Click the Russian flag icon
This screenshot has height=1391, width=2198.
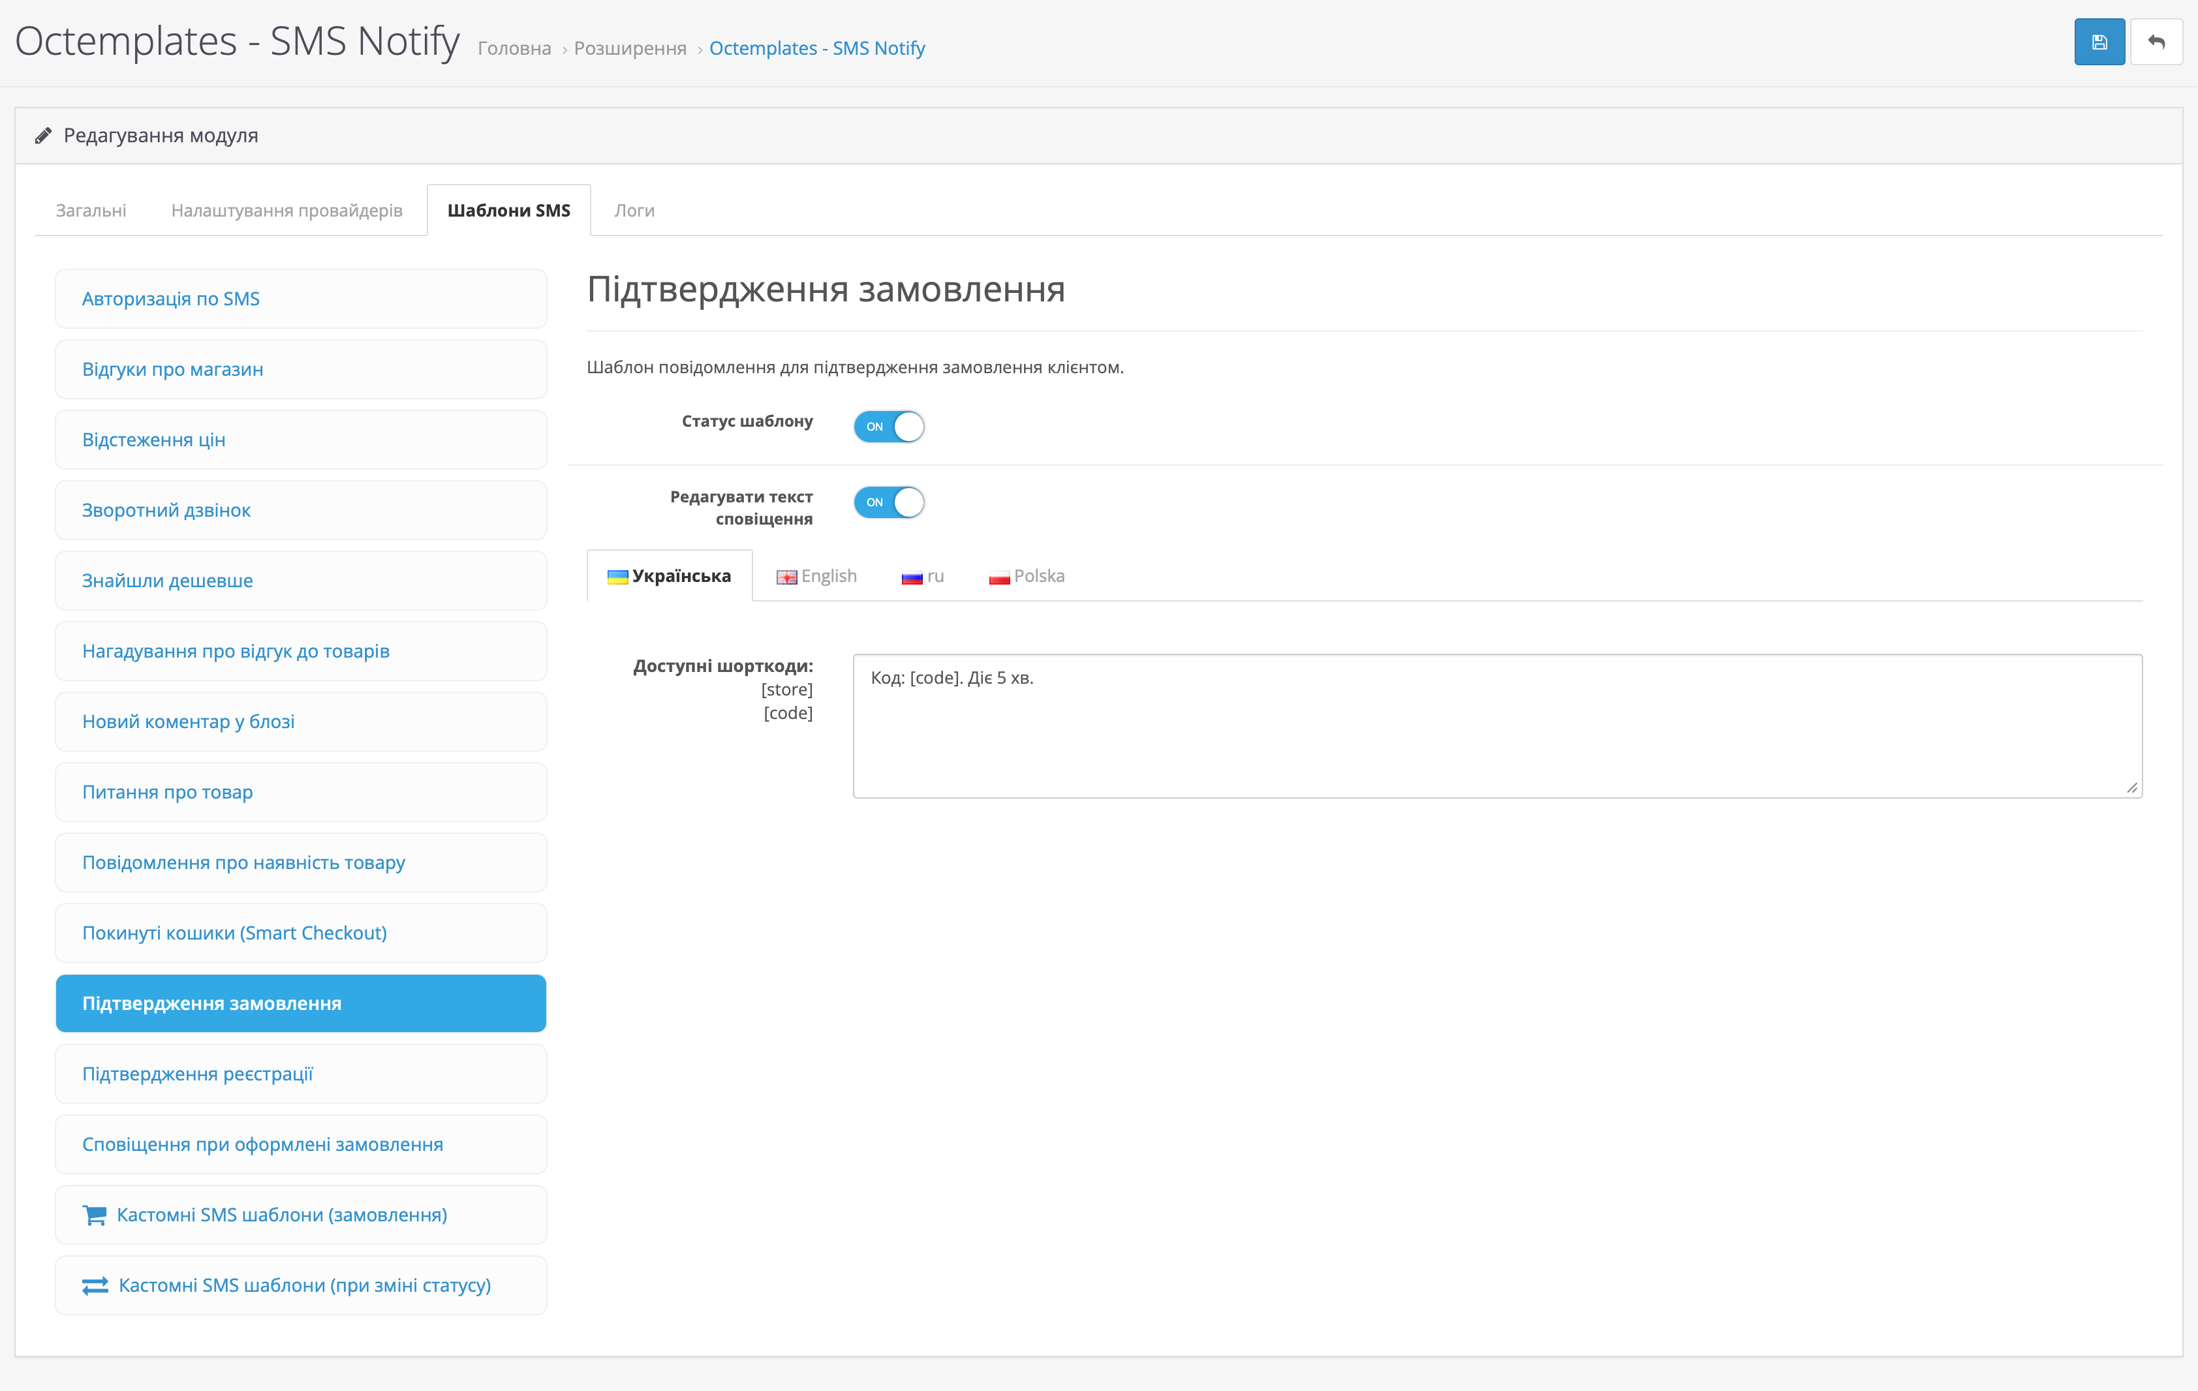coord(911,577)
